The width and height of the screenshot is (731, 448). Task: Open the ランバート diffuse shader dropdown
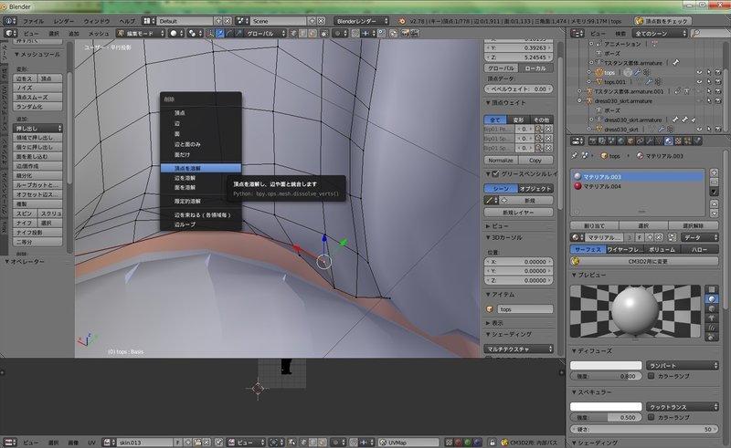click(683, 366)
